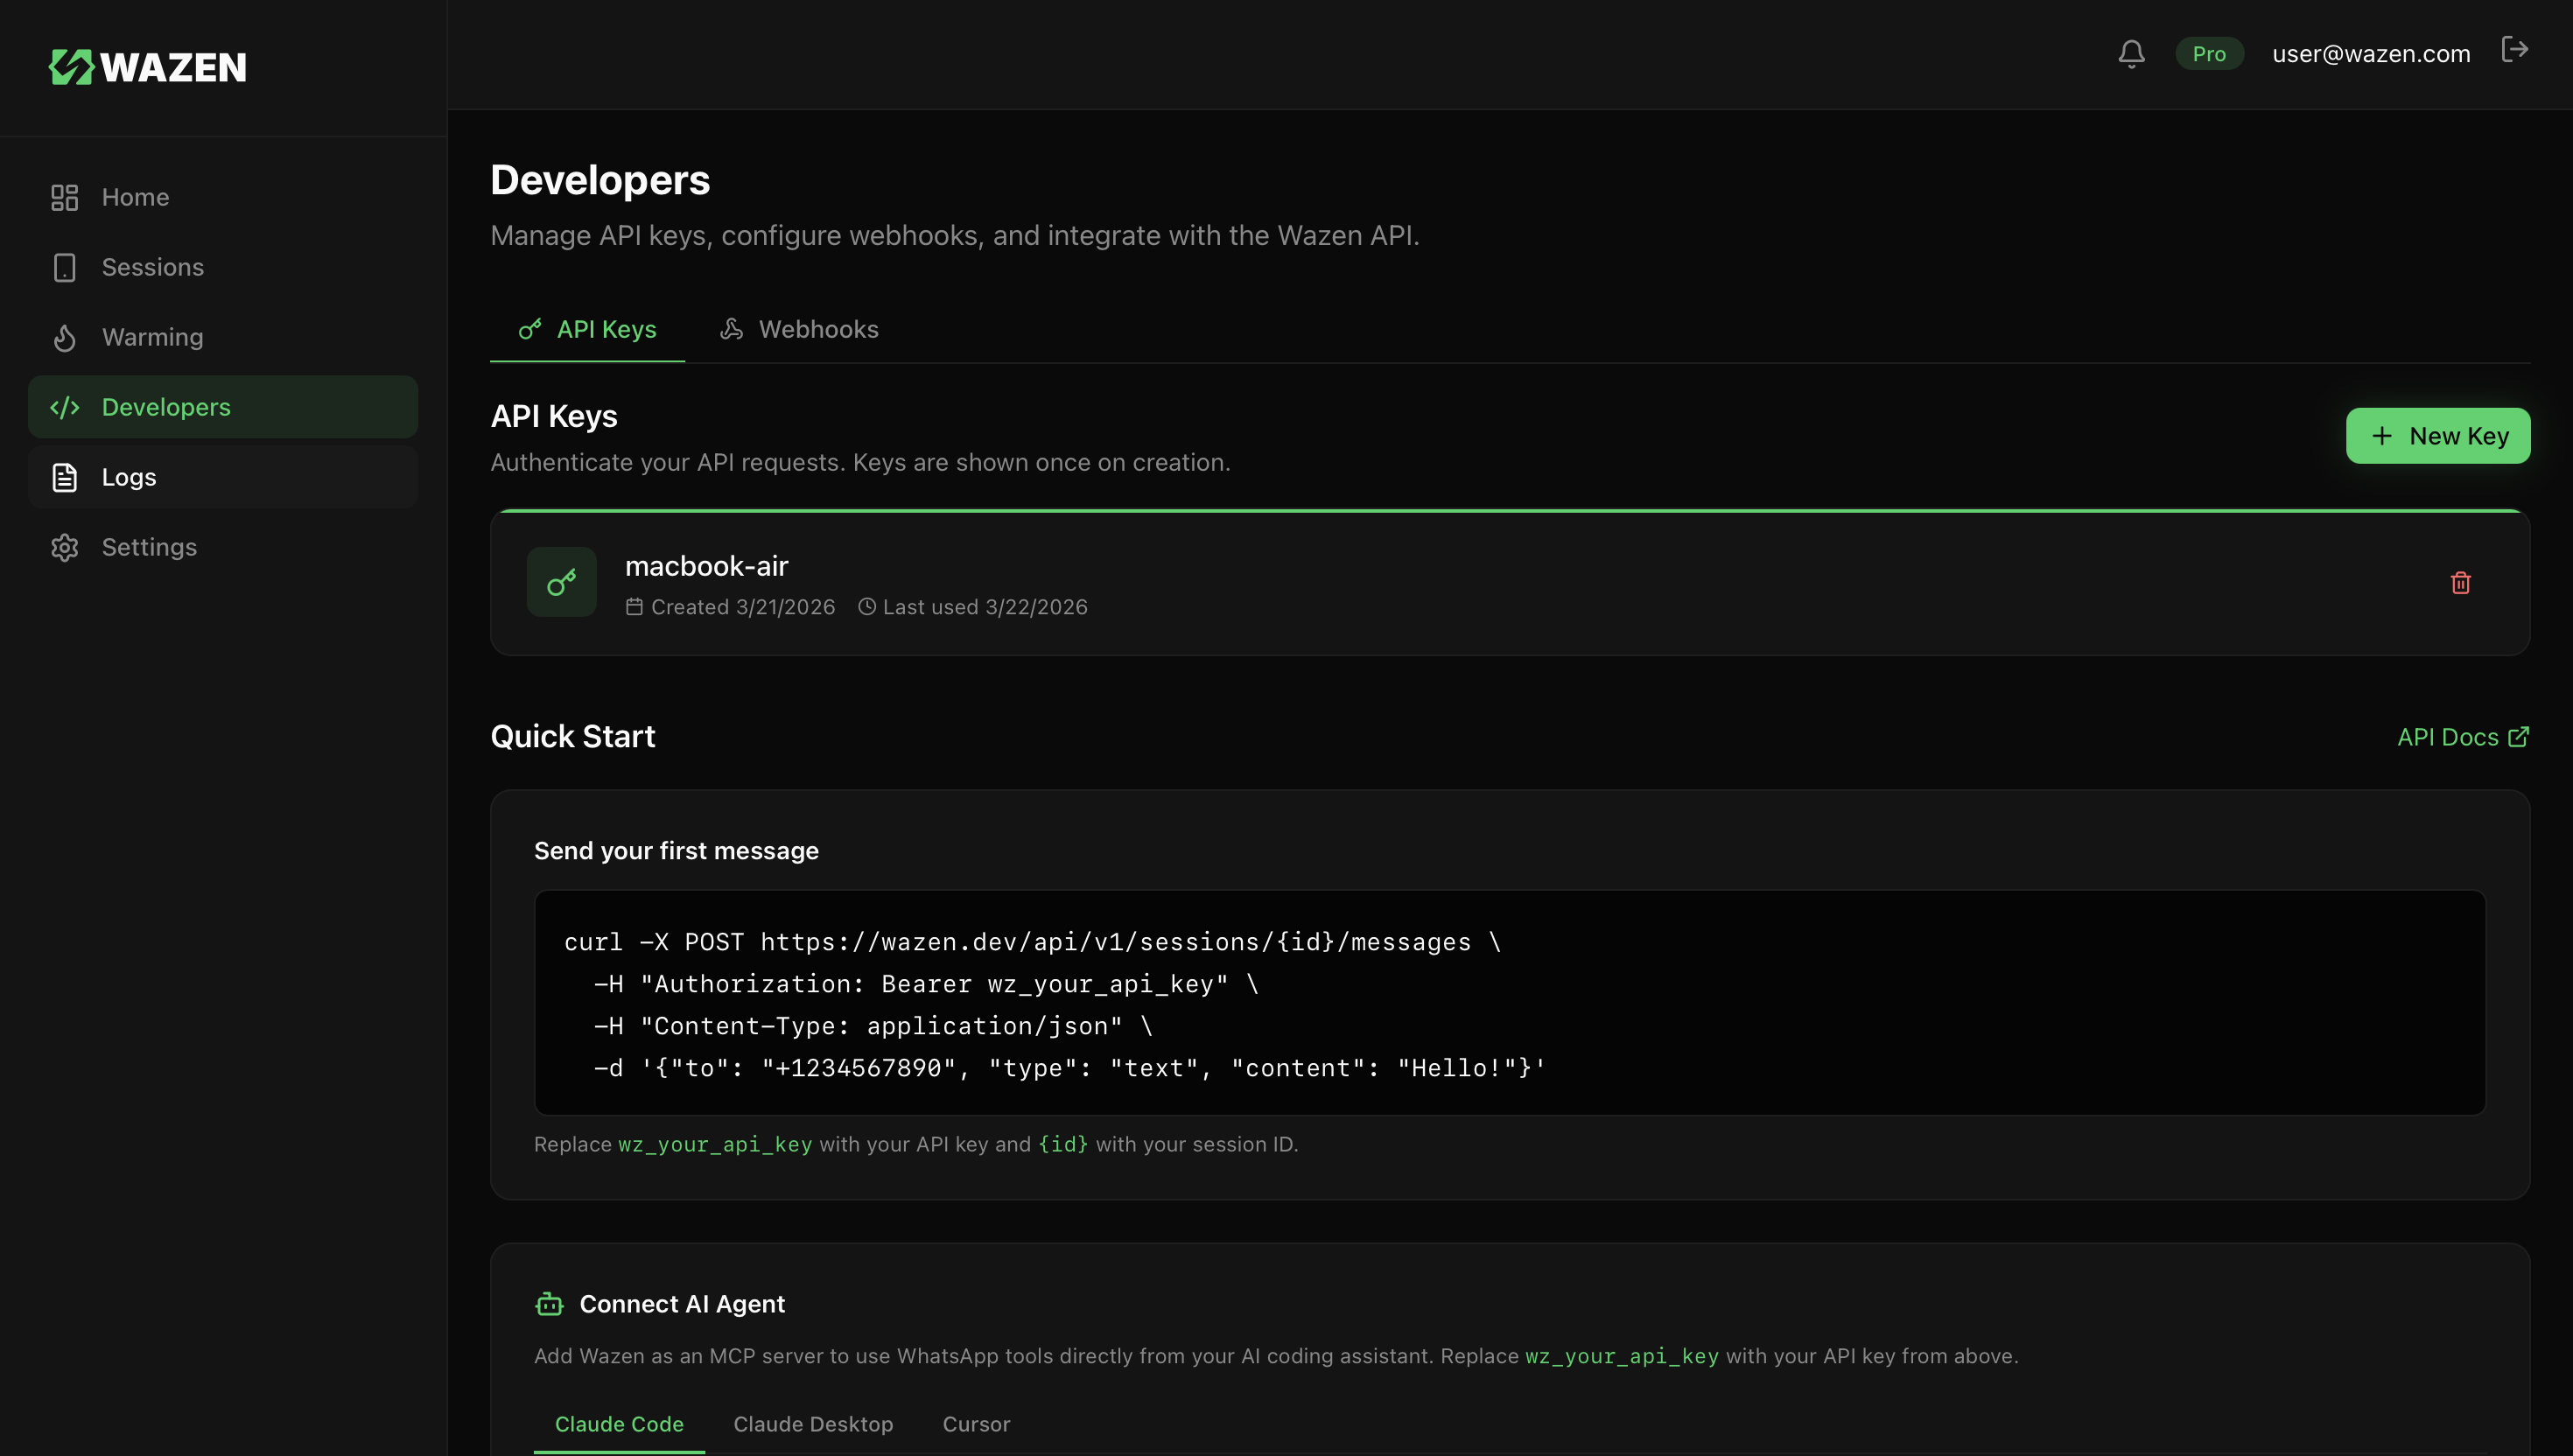Viewport: 2573px width, 1456px height.
Task: Click the logout icon
Action: pos(2516,49)
